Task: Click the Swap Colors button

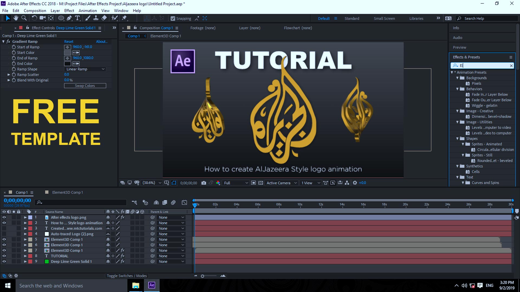Action: (x=85, y=85)
